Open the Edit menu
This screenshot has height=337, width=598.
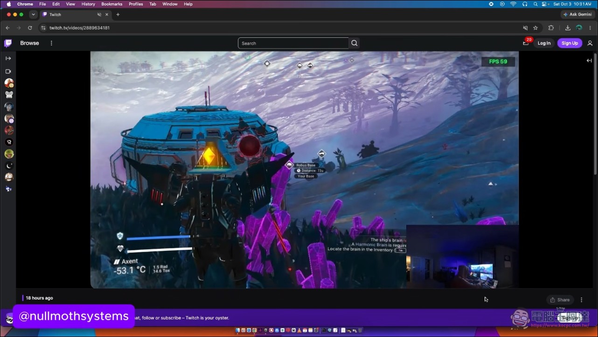[56, 4]
